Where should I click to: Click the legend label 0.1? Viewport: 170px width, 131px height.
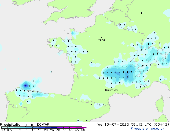point(3,130)
